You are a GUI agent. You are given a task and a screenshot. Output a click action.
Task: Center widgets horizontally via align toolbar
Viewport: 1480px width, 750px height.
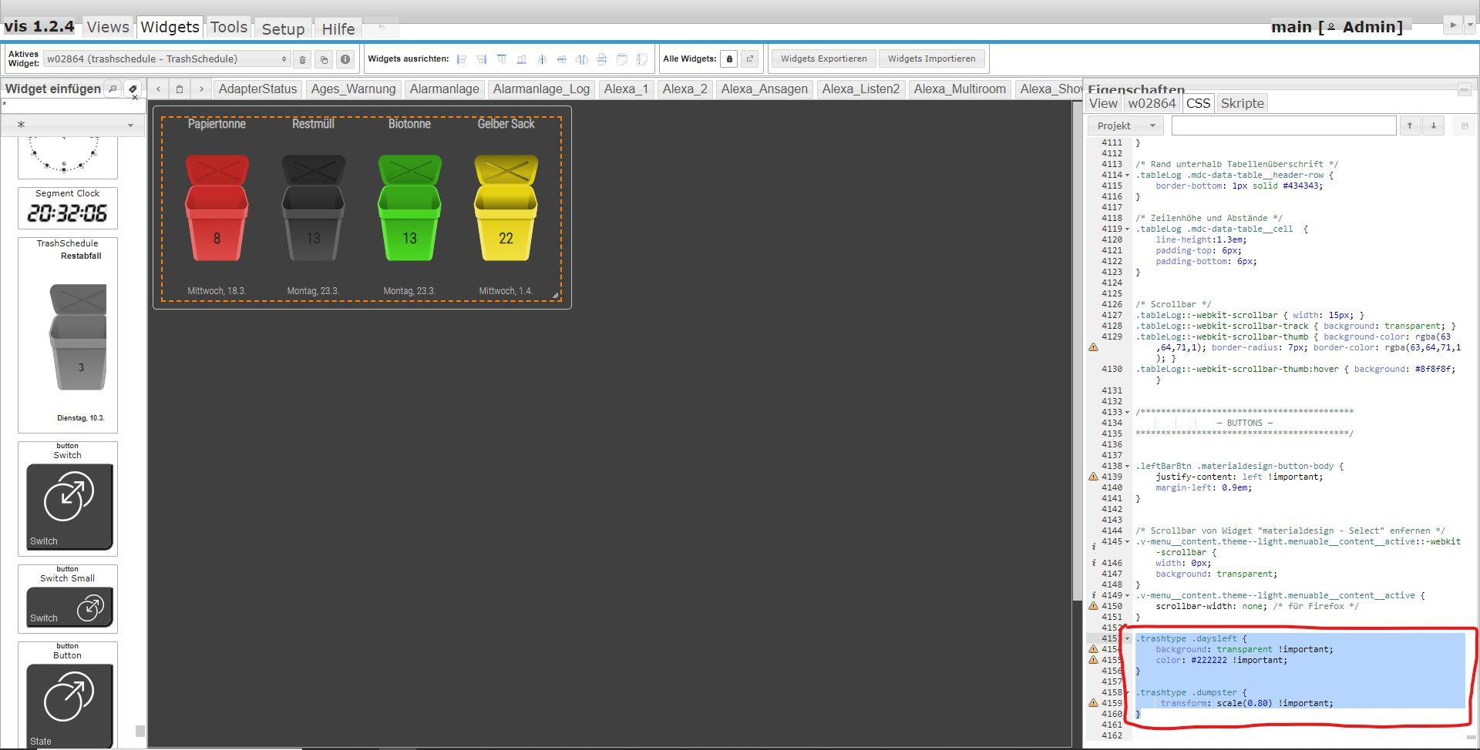pyautogui.click(x=562, y=59)
